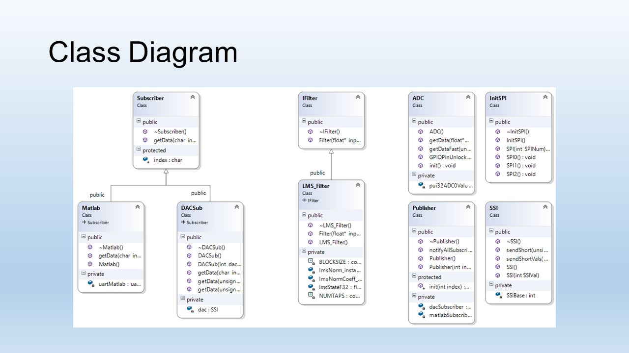Collapse the private section in Matlab
The height and width of the screenshot is (353, 629).
click(x=84, y=274)
